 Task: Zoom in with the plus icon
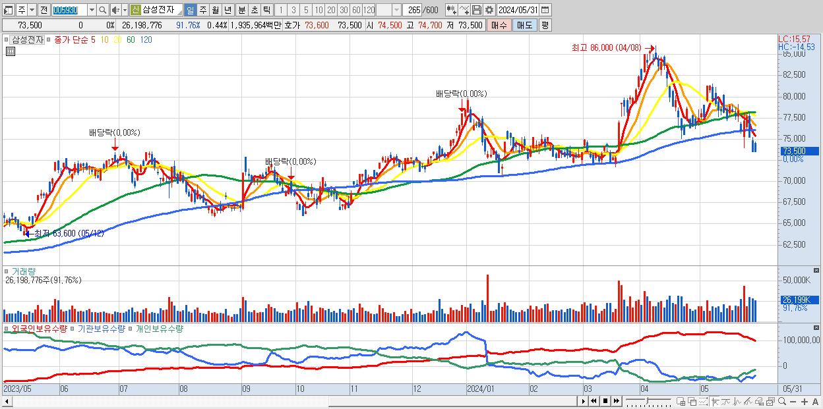pos(804,401)
